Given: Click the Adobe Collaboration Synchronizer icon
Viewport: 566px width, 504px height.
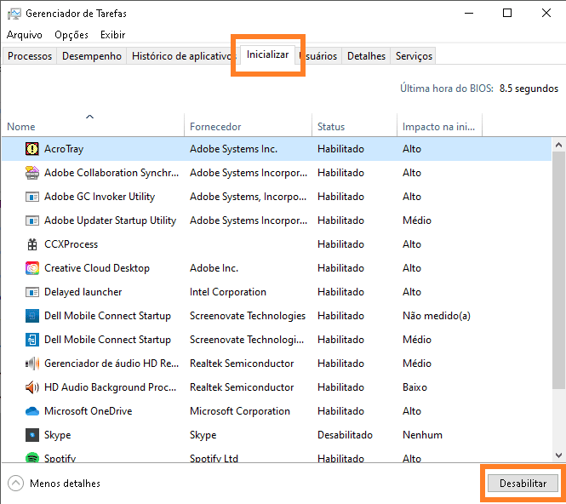Looking at the screenshot, I should [x=32, y=173].
